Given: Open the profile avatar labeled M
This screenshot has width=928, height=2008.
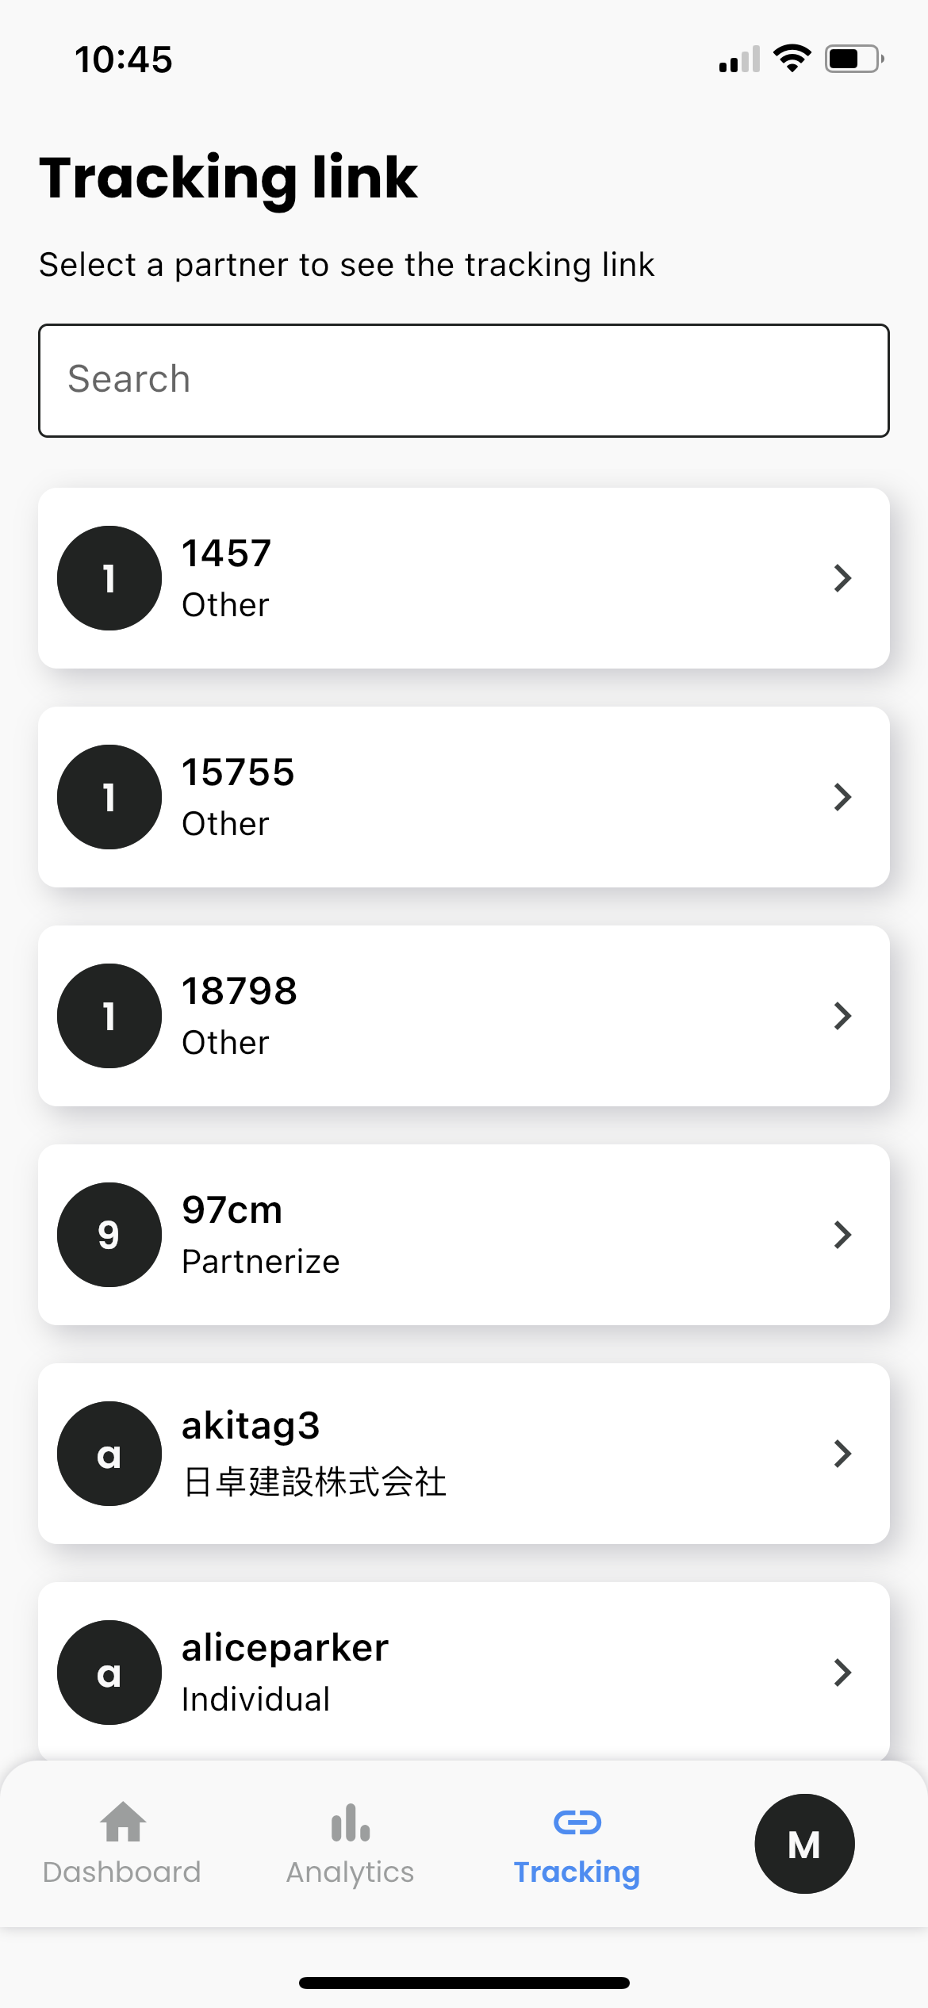Looking at the screenshot, I should pyautogui.click(x=804, y=1844).
